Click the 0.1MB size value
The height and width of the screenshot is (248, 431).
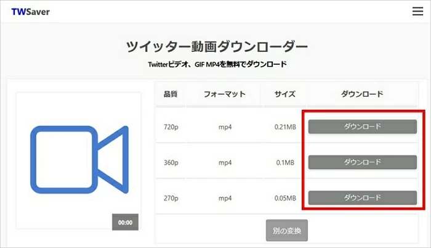(285, 163)
